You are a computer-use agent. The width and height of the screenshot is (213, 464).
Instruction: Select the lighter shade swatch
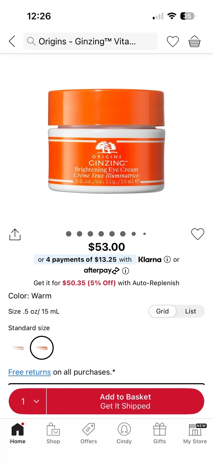pyautogui.click(x=18, y=348)
